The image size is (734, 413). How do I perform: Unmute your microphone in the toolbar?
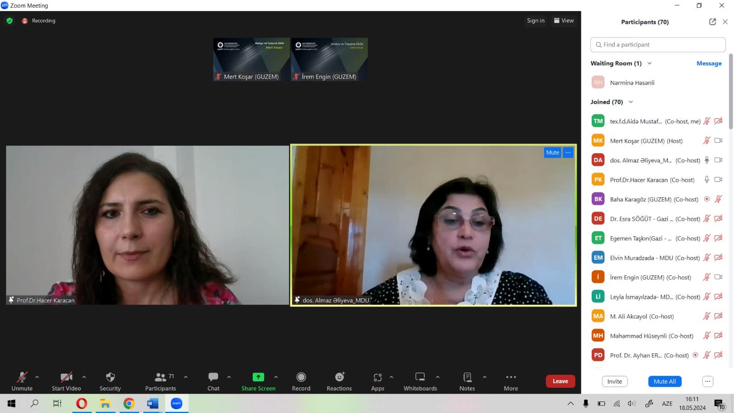click(x=22, y=381)
